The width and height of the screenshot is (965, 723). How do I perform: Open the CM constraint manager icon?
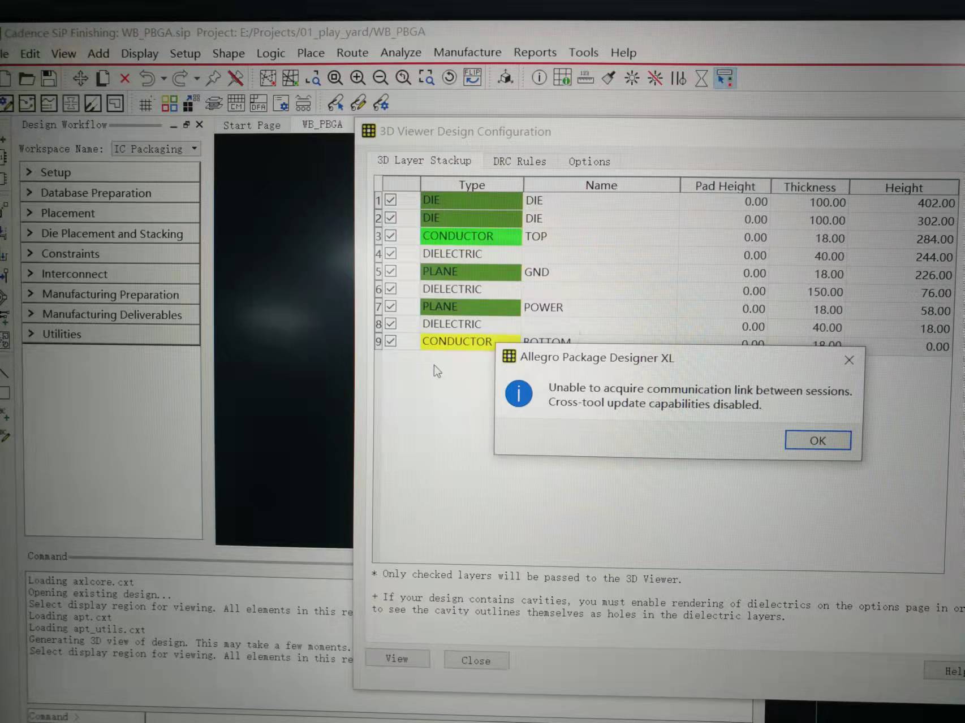pyautogui.click(x=236, y=103)
